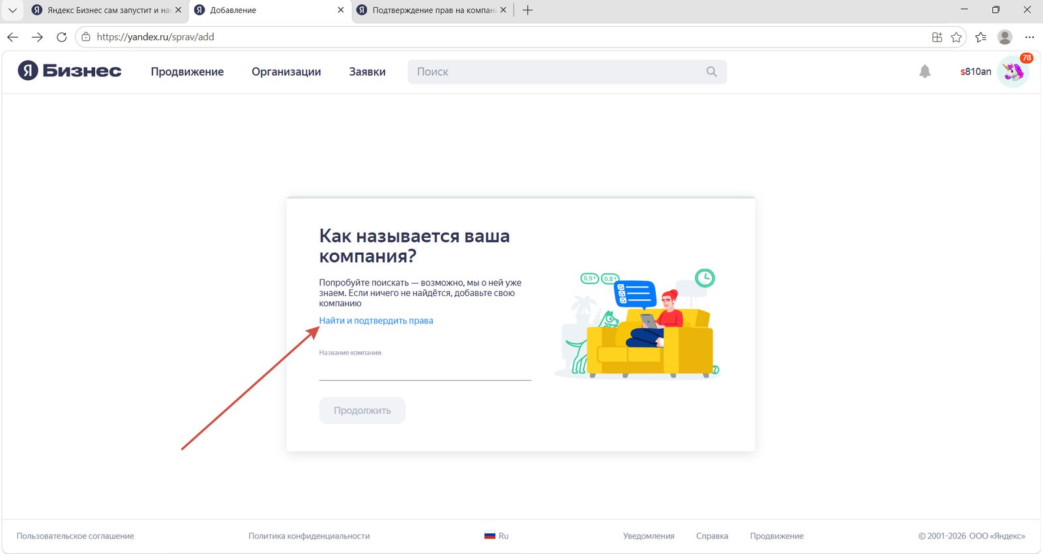Open browser profile icon
The height and width of the screenshot is (554, 1043).
(1005, 37)
